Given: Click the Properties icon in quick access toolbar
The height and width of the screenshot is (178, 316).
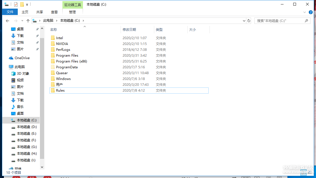Looking at the screenshot, I should coord(16,4).
